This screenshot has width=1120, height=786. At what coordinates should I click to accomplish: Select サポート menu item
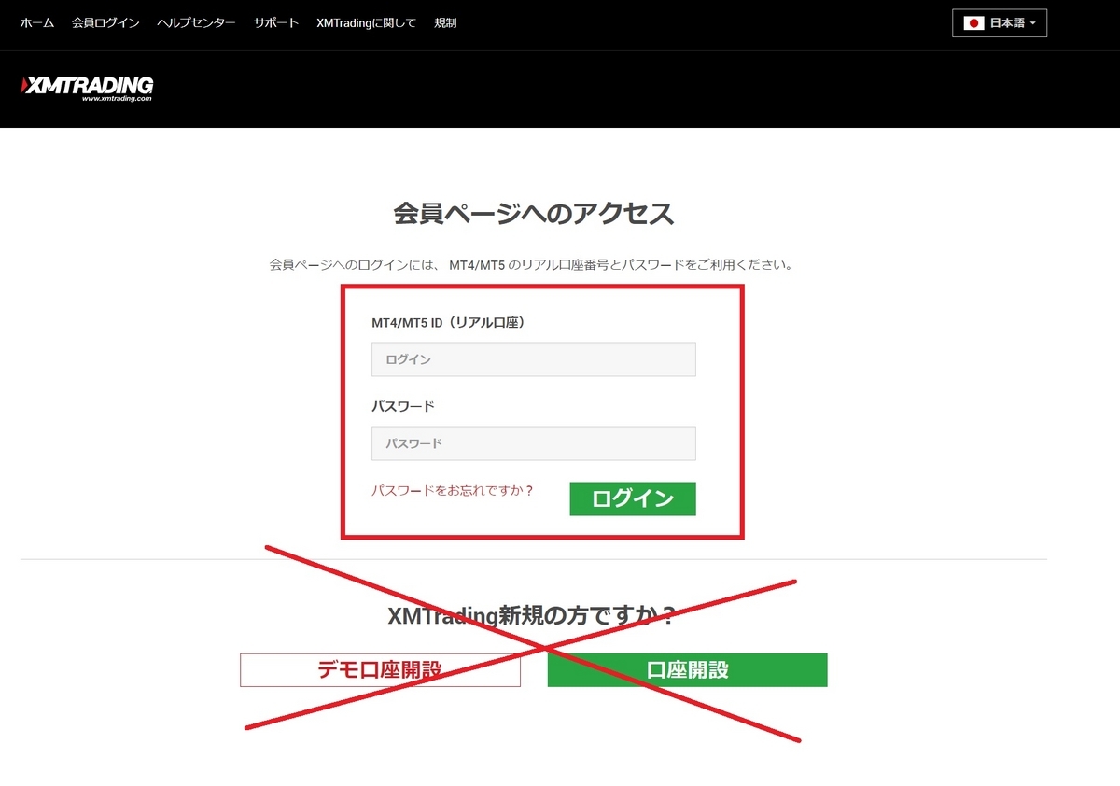276,23
